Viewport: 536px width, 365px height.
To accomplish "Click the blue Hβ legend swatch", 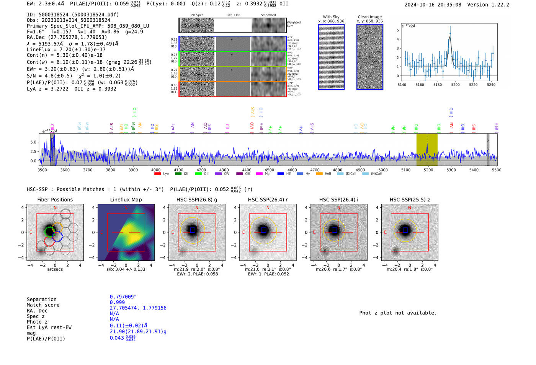I will click(281, 174).
